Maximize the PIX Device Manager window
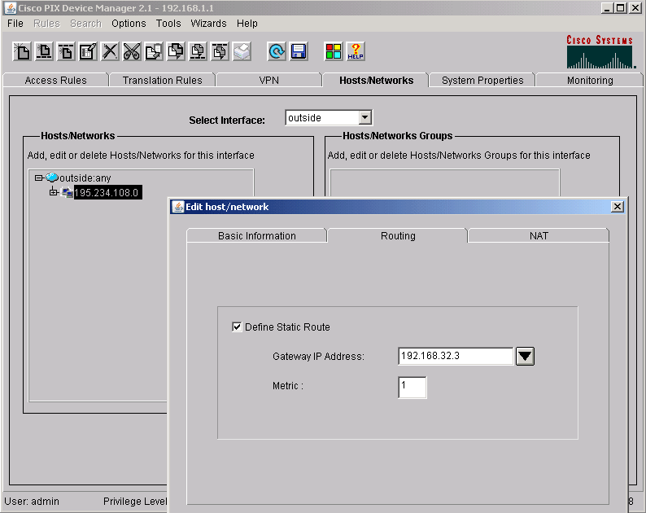 pos(621,8)
